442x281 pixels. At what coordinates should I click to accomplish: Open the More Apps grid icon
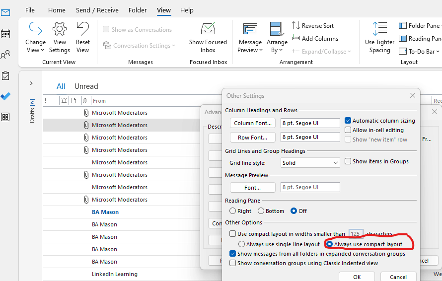pyautogui.click(x=5, y=117)
